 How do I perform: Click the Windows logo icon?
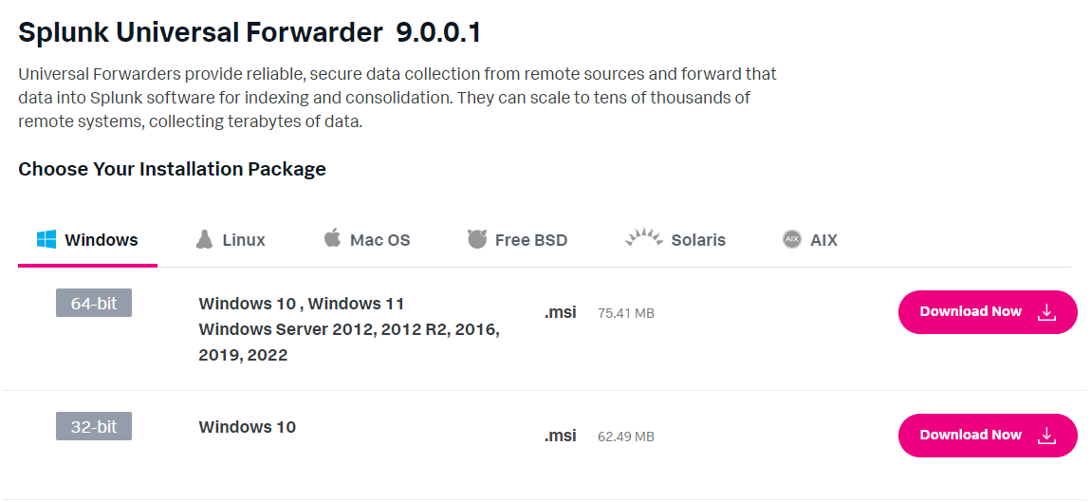46,240
